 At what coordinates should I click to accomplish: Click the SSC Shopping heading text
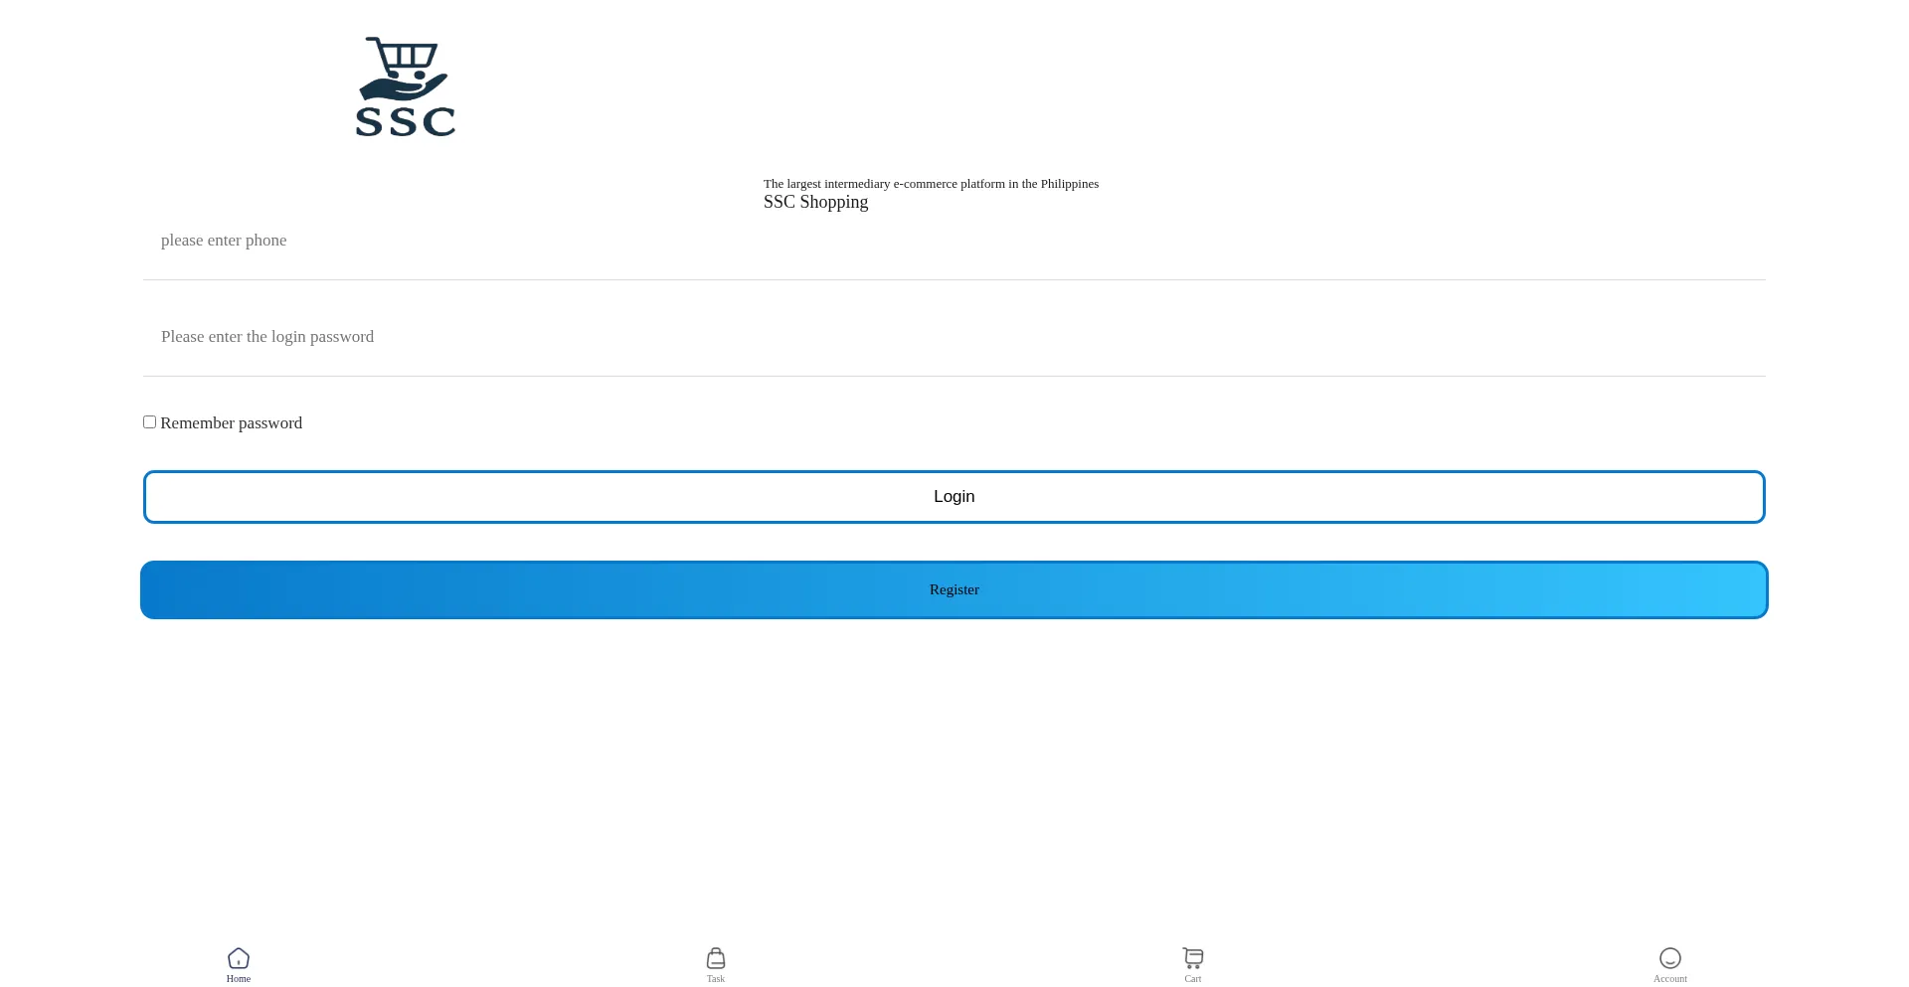(815, 202)
